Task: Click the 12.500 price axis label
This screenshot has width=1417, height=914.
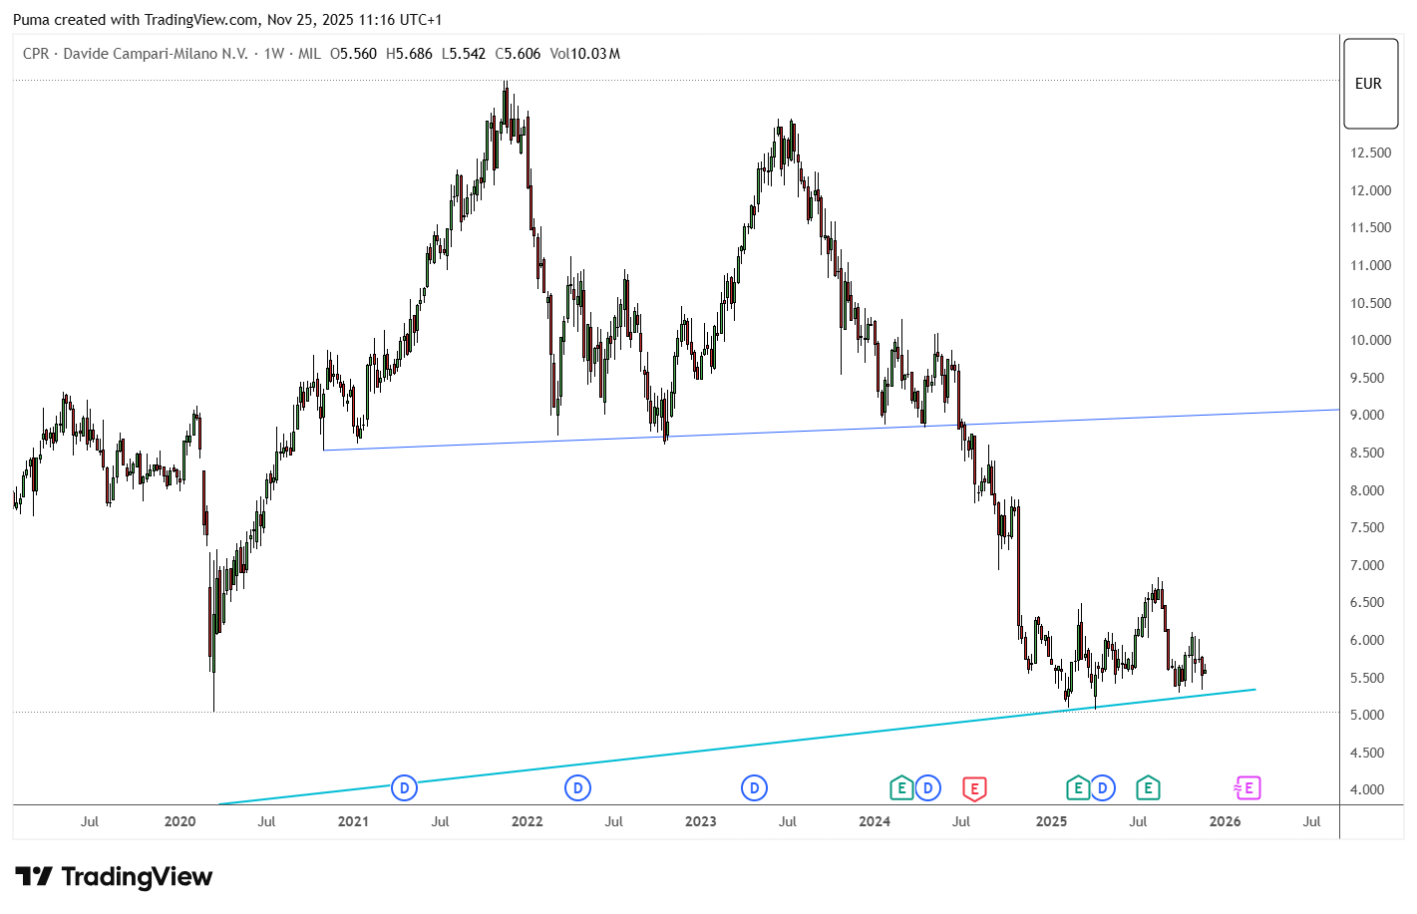Action: tap(1371, 152)
